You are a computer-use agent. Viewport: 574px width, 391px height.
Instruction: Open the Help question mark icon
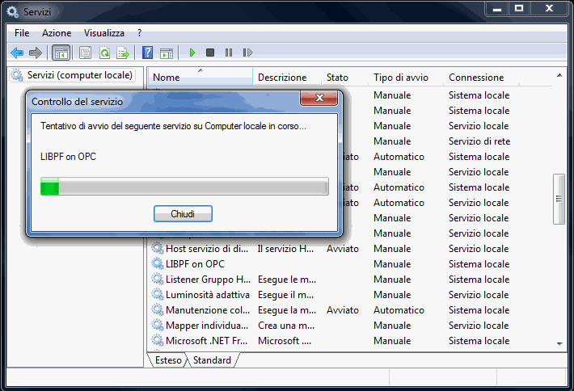click(147, 53)
